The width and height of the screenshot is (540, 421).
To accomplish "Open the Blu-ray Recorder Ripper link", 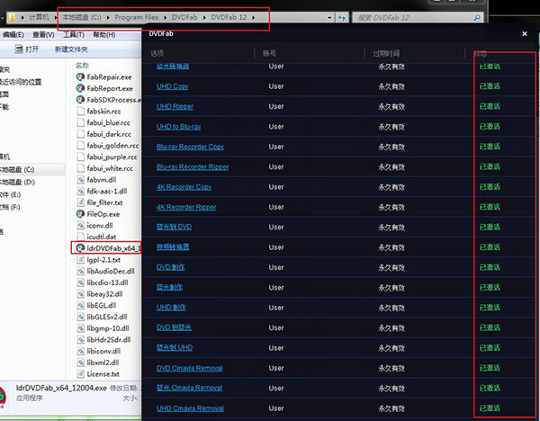I will pyautogui.click(x=193, y=166).
